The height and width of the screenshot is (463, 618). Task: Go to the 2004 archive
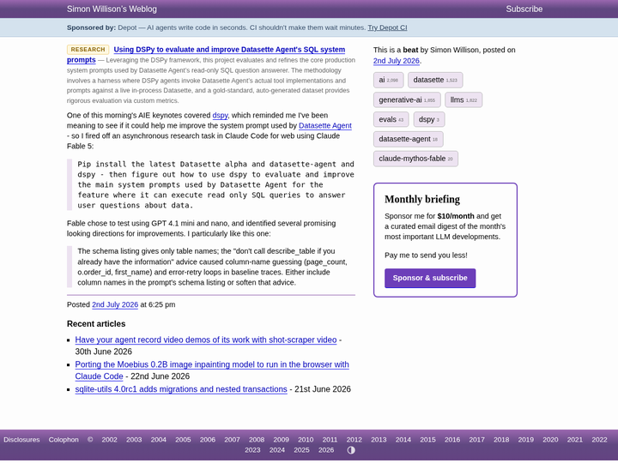point(159,439)
